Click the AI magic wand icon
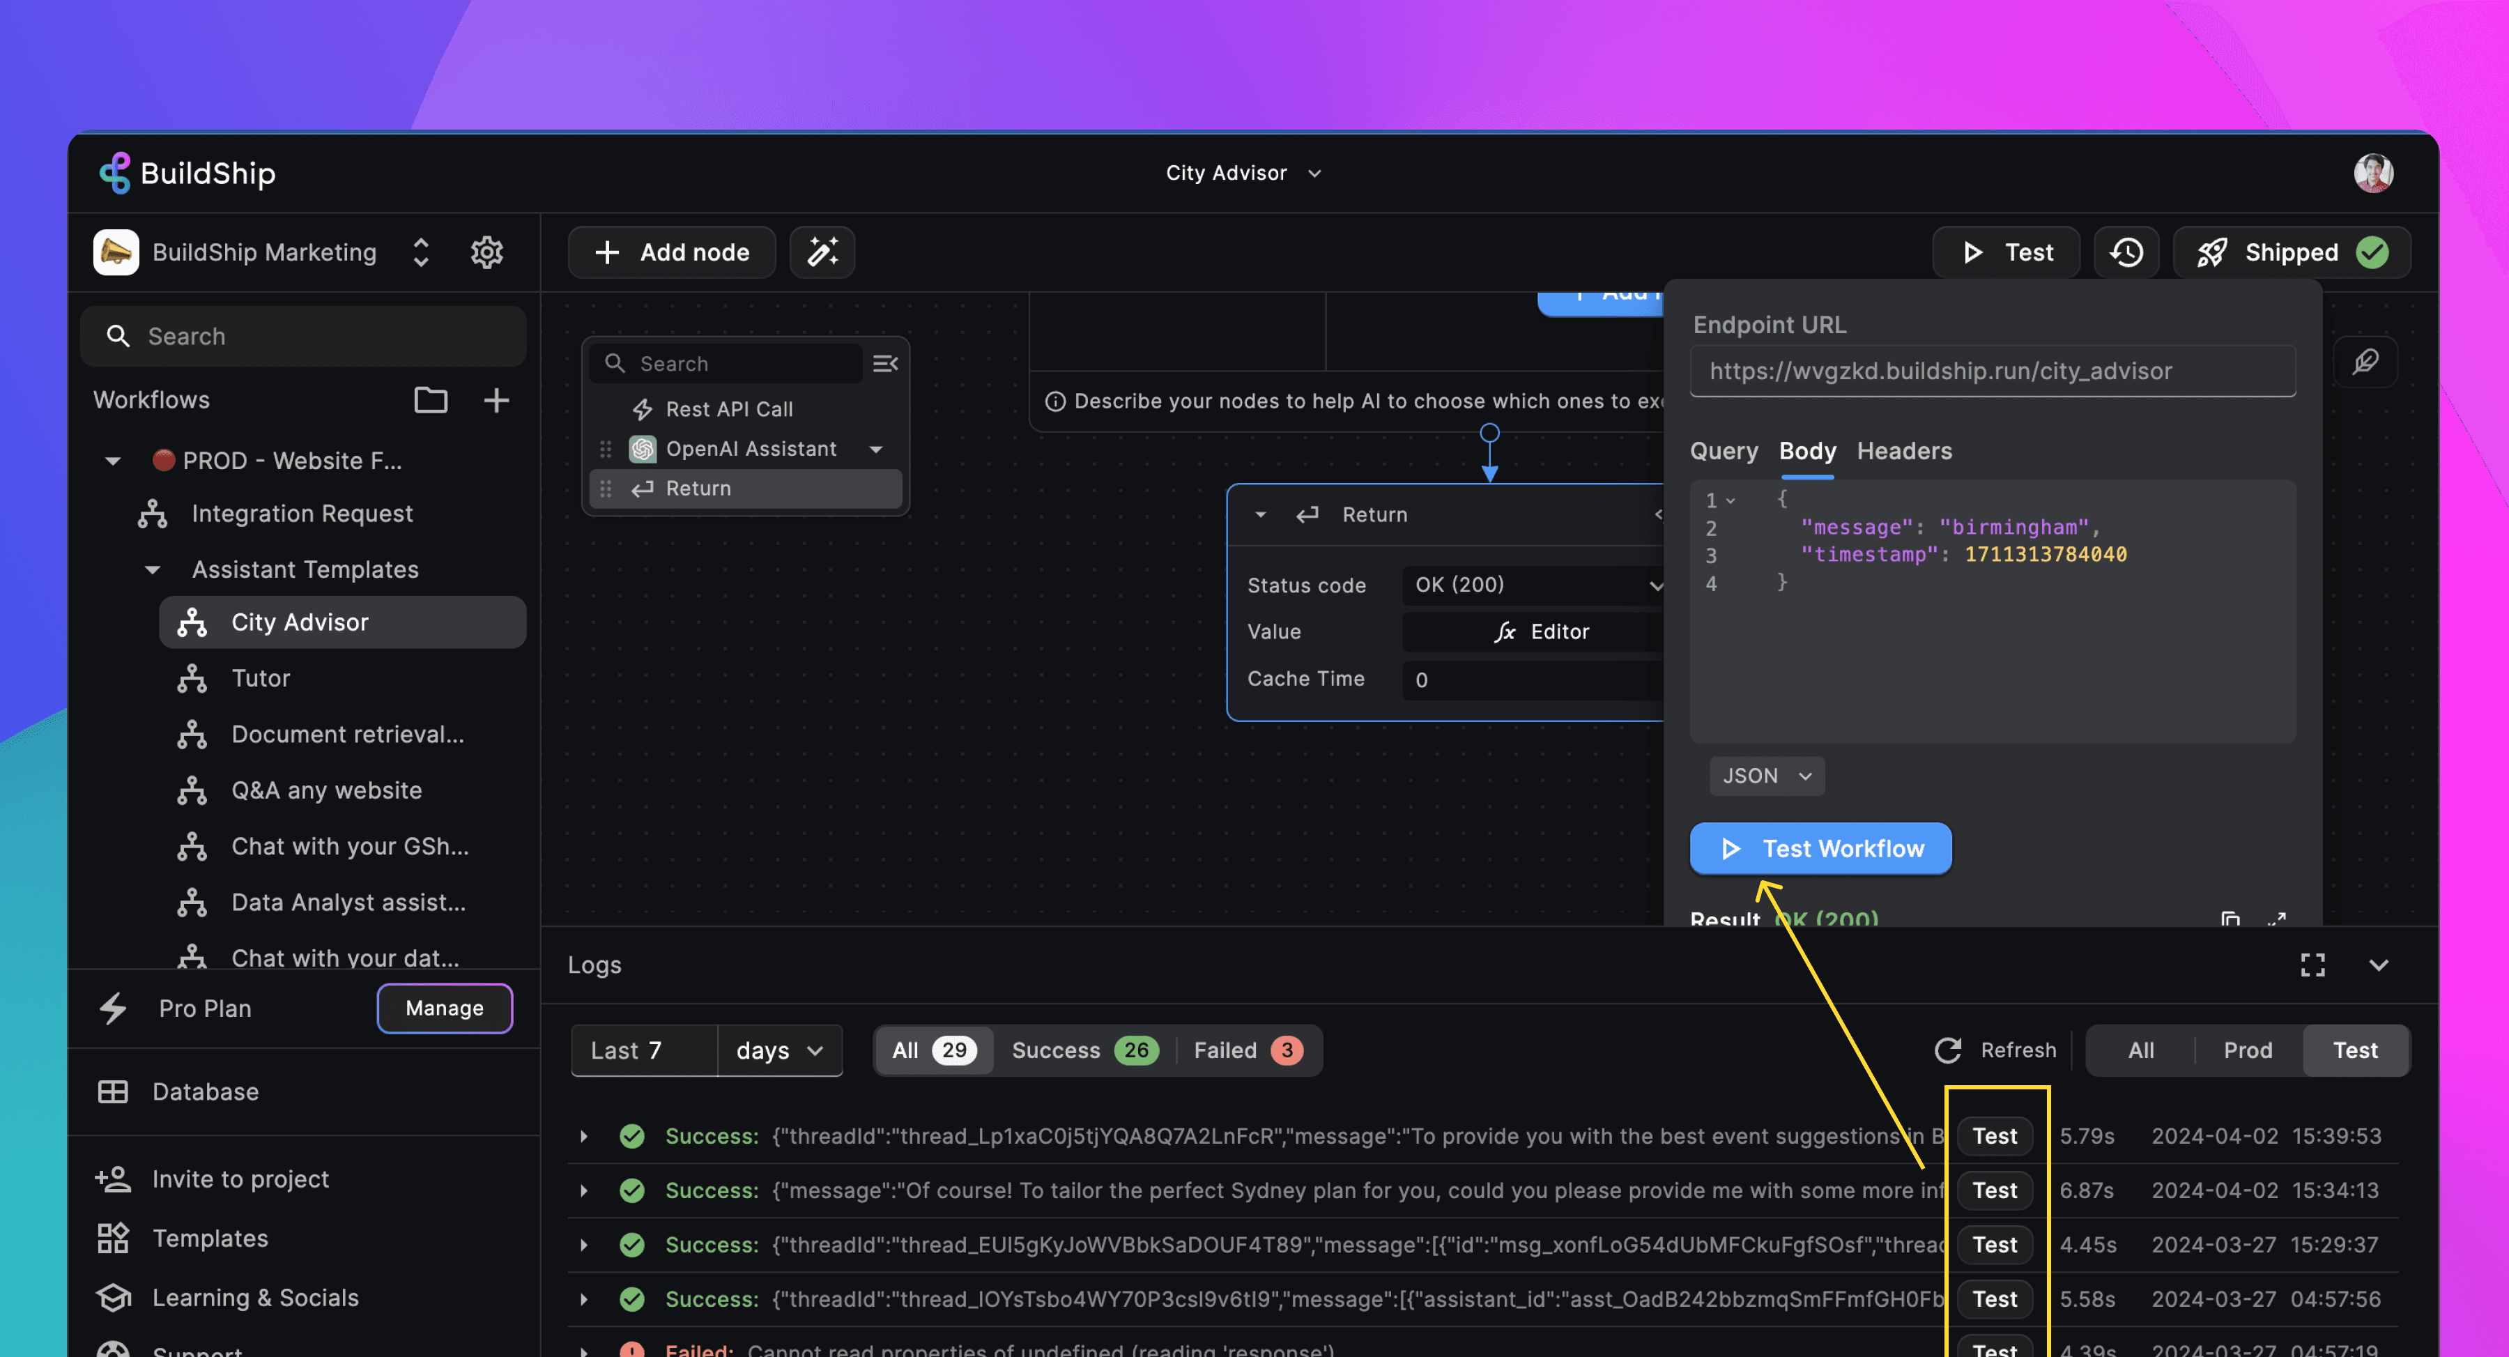The image size is (2509, 1357). coord(822,252)
